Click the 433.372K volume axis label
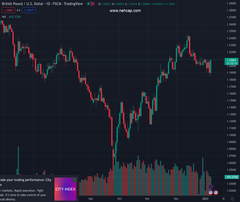Image resolution: width=240 pixels, height=202 pixels. (x=232, y=177)
